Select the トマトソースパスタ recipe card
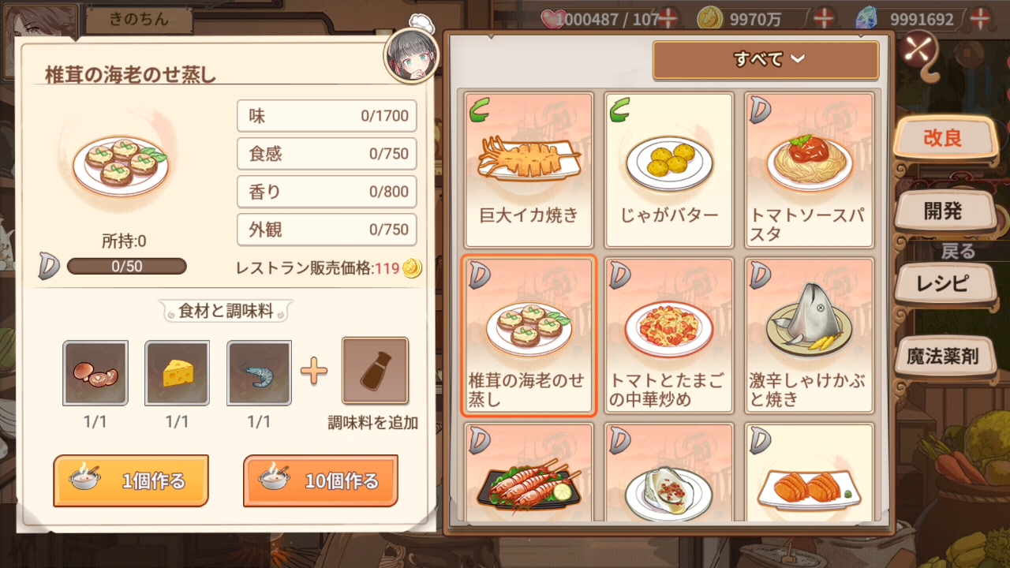The width and height of the screenshot is (1010, 568). pyautogui.click(x=809, y=170)
